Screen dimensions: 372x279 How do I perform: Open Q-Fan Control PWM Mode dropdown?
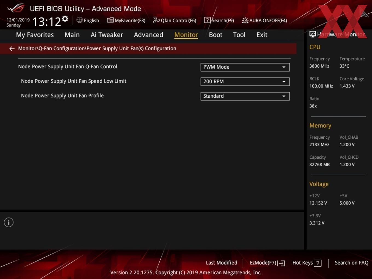[245, 67]
